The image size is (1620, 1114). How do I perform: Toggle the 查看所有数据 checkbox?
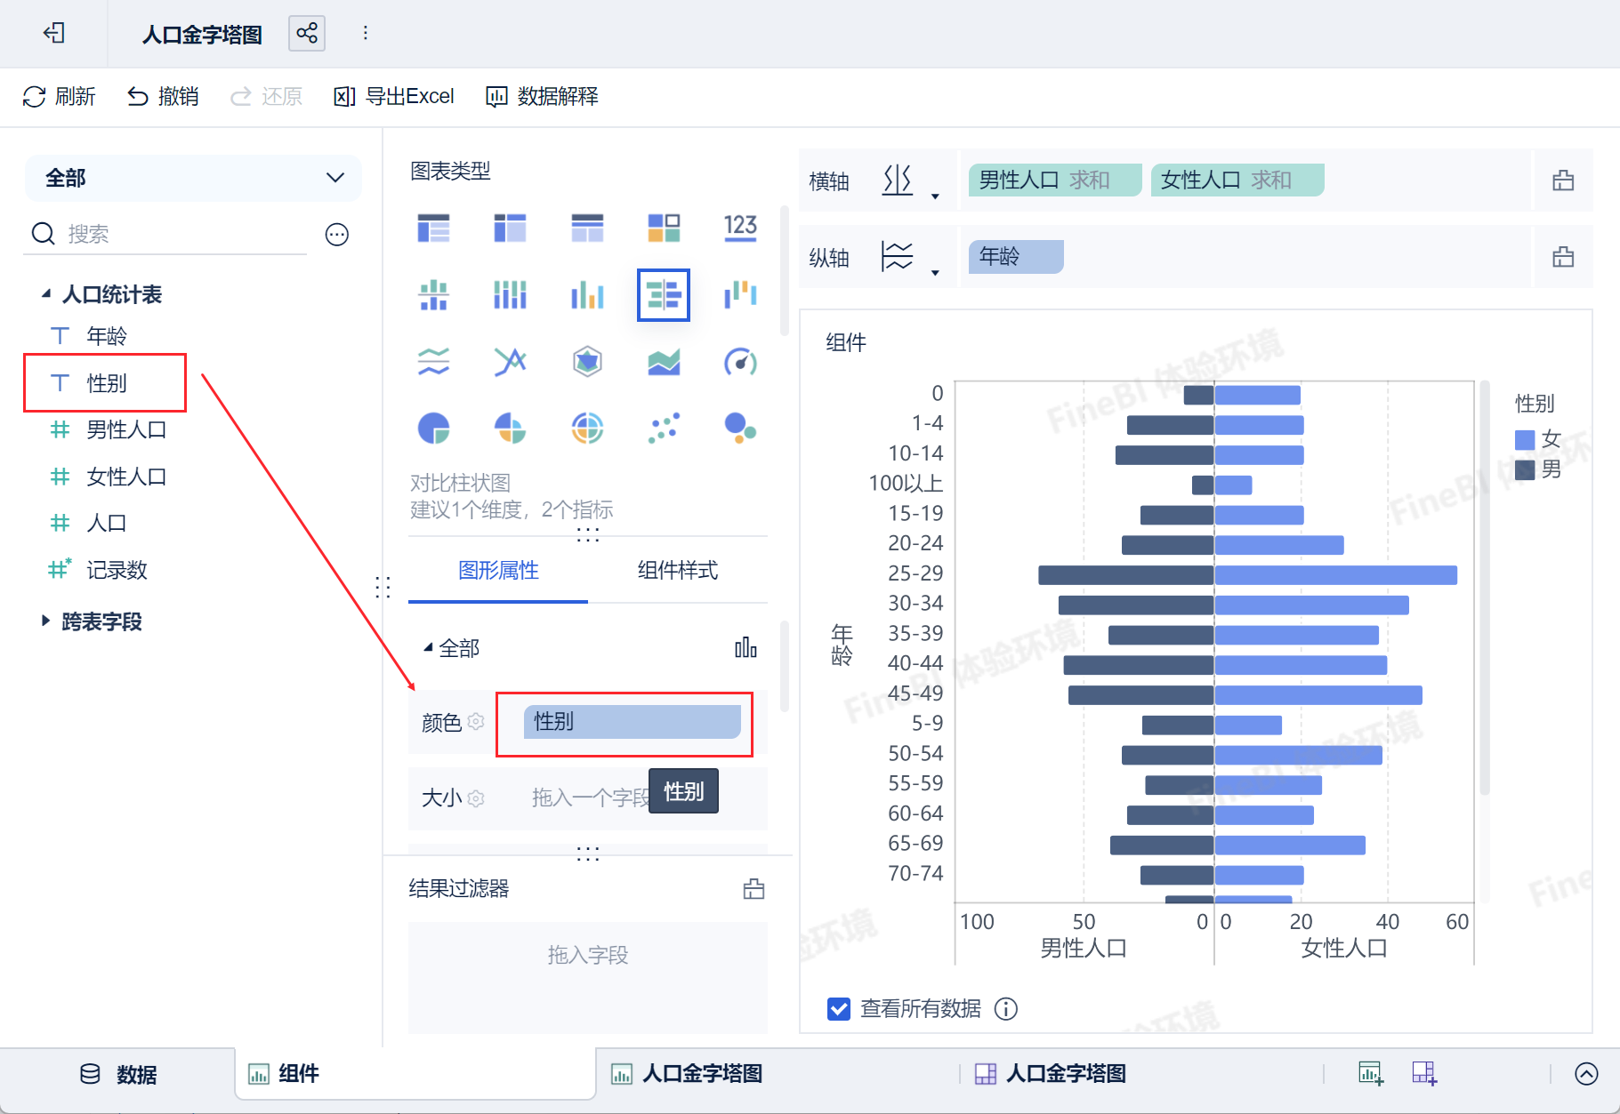pos(839,1008)
